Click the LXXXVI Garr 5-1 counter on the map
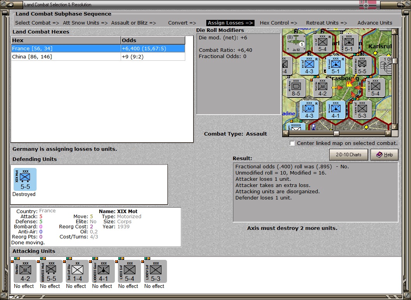 pyautogui.click(x=349, y=43)
